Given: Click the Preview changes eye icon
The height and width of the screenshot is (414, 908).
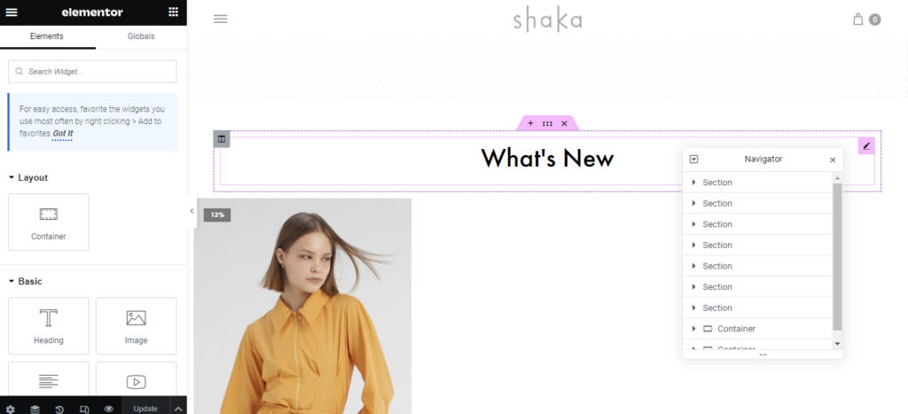Looking at the screenshot, I should coord(108,409).
